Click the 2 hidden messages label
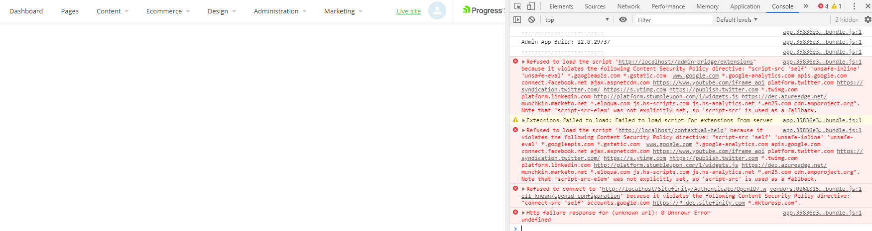The image size is (872, 231). (x=847, y=20)
